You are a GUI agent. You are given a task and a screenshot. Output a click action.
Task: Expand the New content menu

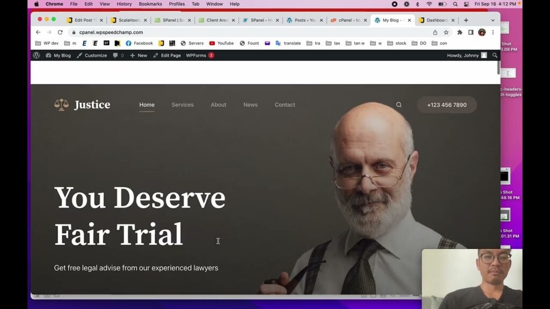(139, 55)
